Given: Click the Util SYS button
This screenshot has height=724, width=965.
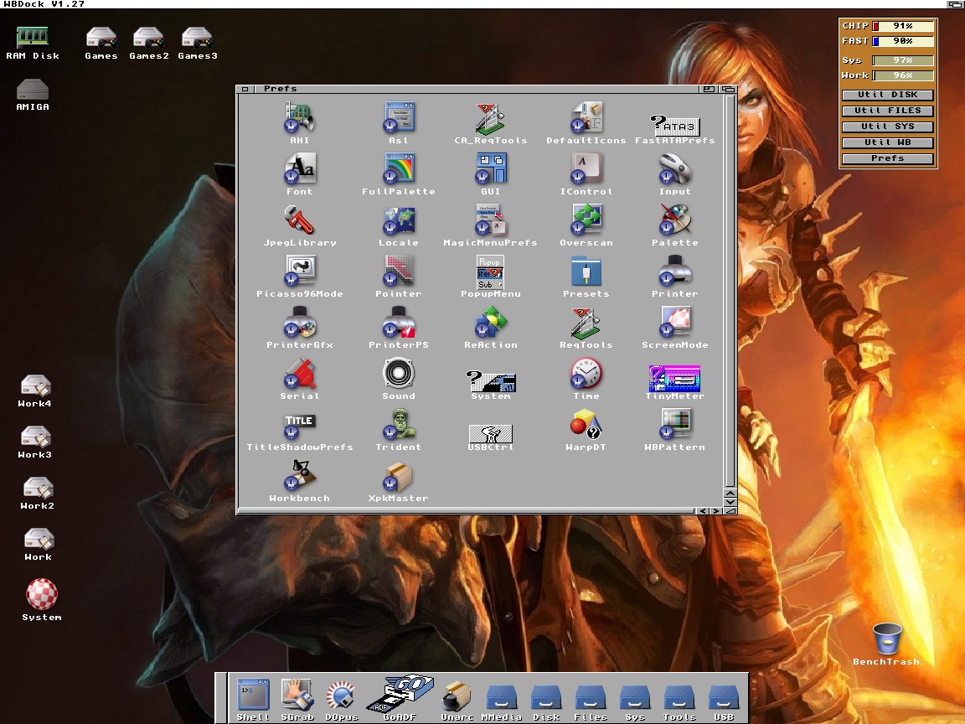Looking at the screenshot, I should (887, 127).
